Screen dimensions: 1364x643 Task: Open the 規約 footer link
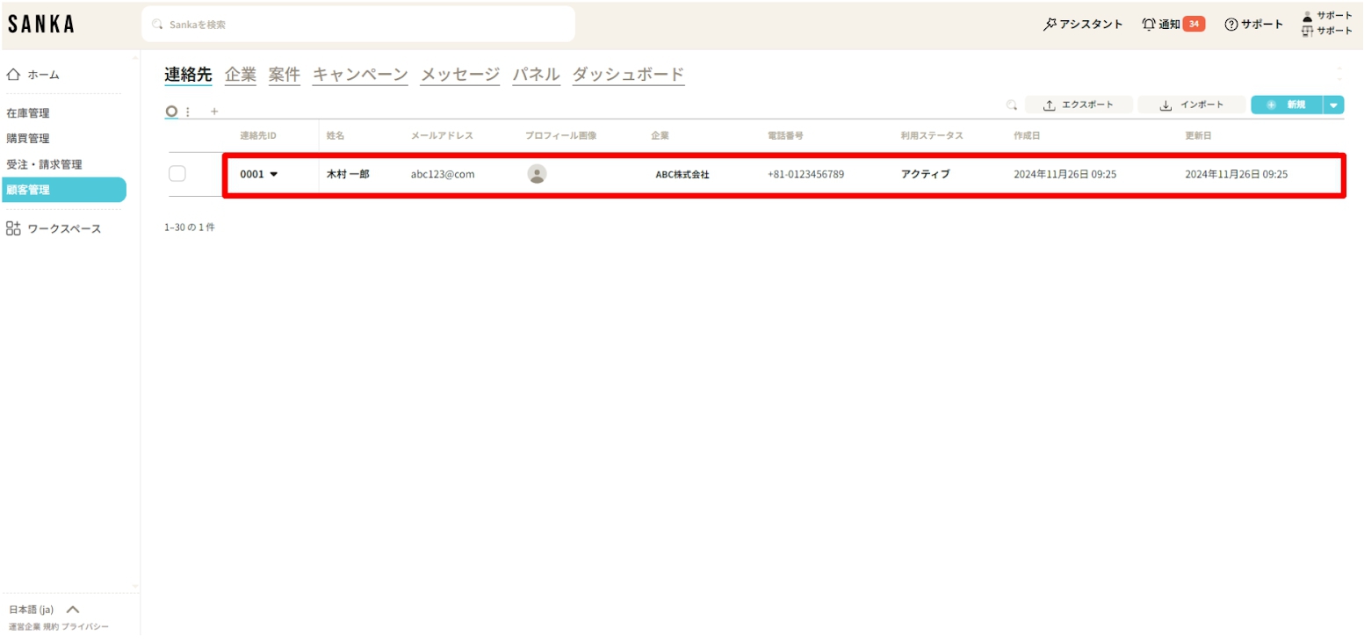(51, 627)
